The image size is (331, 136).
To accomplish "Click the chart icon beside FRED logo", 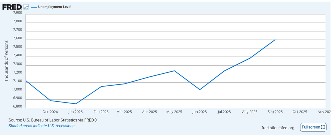I will point(26,7).
